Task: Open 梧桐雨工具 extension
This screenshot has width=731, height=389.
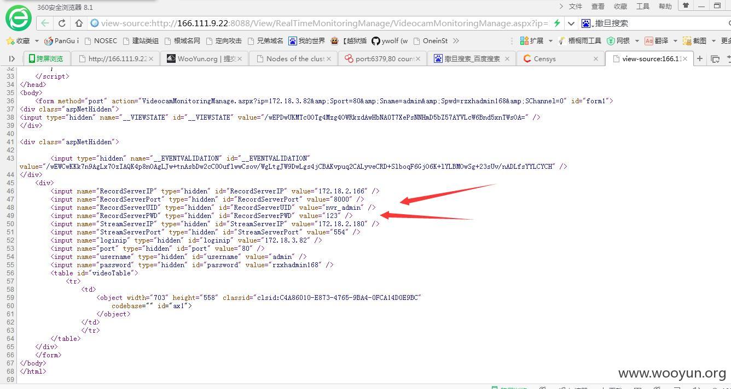Action: tap(579, 41)
